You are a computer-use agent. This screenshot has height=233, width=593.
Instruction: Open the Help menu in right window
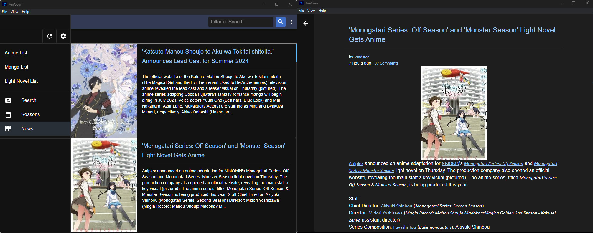[x=322, y=11]
